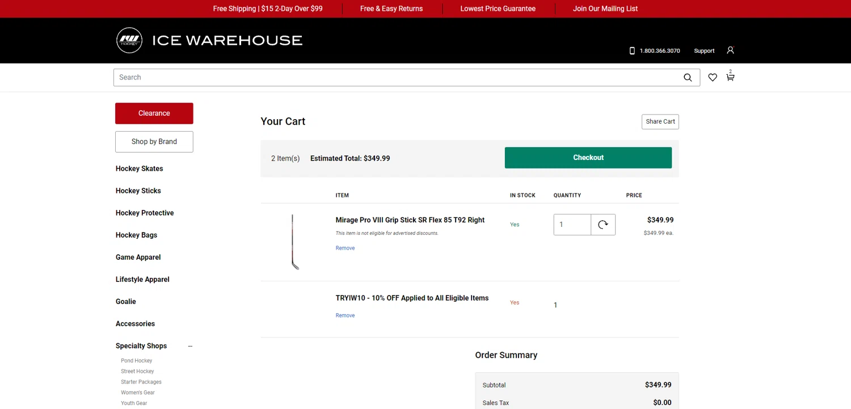Click the phone icon by 1.800.366.3070
Image resolution: width=851 pixels, height=409 pixels.
[632, 50]
